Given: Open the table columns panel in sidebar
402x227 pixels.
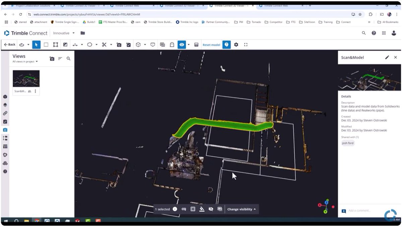Looking at the screenshot, I should (5, 147).
